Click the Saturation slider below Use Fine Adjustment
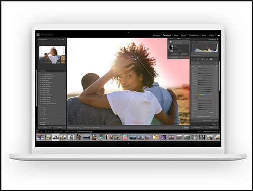 [x=205, y=100]
